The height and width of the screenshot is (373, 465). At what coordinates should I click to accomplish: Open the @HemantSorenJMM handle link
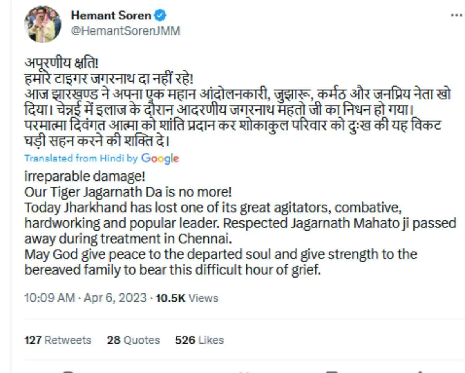[125, 31]
